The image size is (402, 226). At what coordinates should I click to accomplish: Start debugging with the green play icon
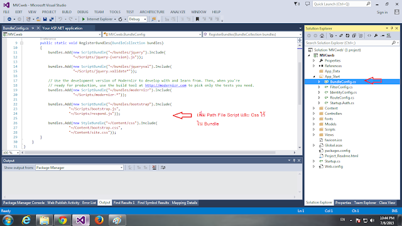coord(84,19)
